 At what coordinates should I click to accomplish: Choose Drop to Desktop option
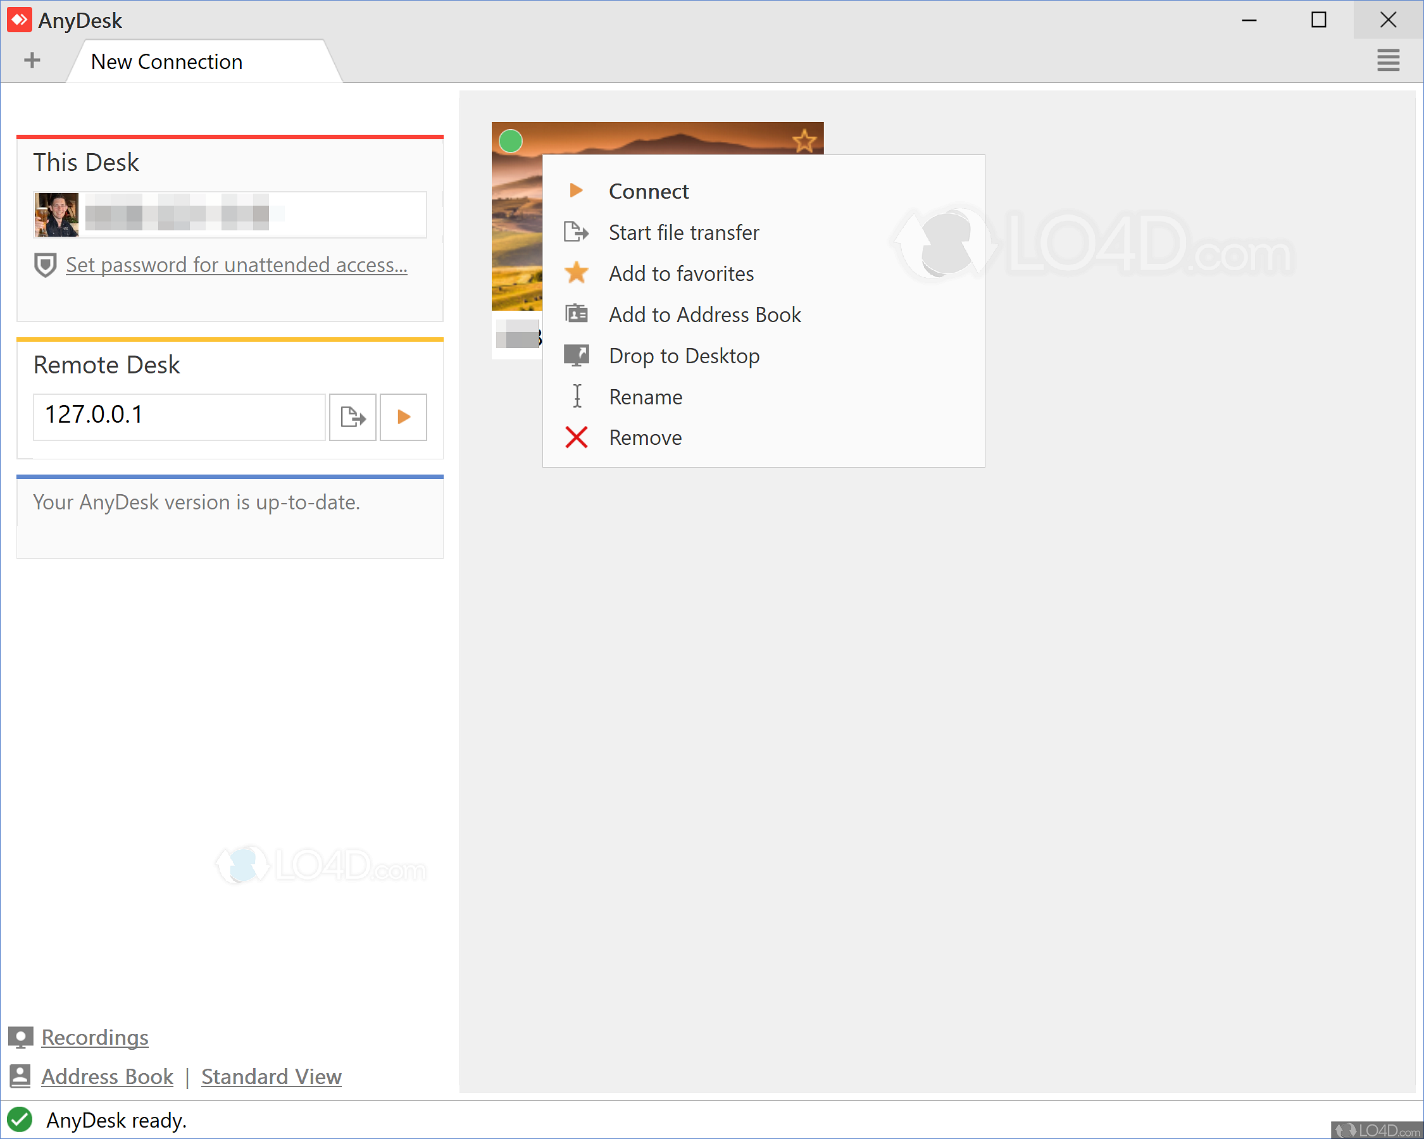coord(683,356)
